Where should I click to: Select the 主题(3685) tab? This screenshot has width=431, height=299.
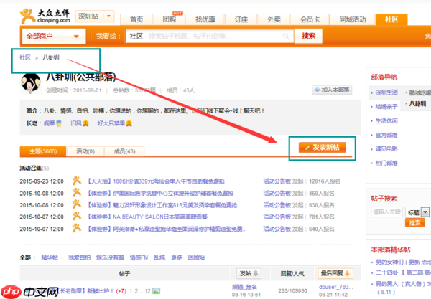pyautogui.click(x=43, y=151)
